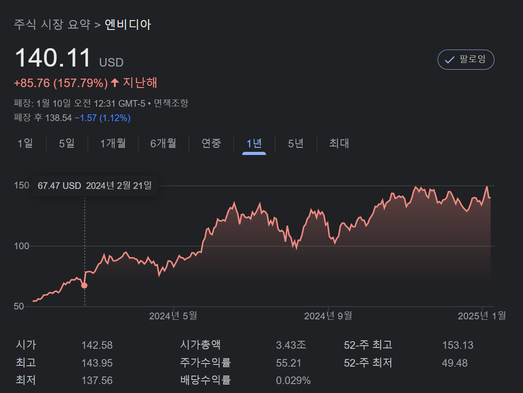Click the 시가 value 142.58

pos(97,345)
